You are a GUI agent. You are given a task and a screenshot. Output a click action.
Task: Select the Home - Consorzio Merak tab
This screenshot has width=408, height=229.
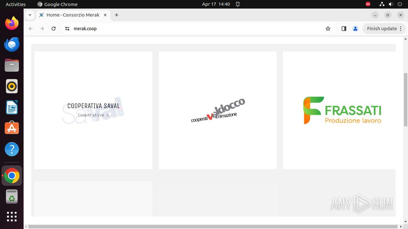click(x=73, y=15)
